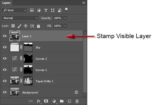Add a layer style with fx
Screen dimensions: 155x105
38,101
